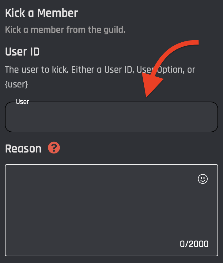Select the 'Kick a Member' heading

pos(42,13)
